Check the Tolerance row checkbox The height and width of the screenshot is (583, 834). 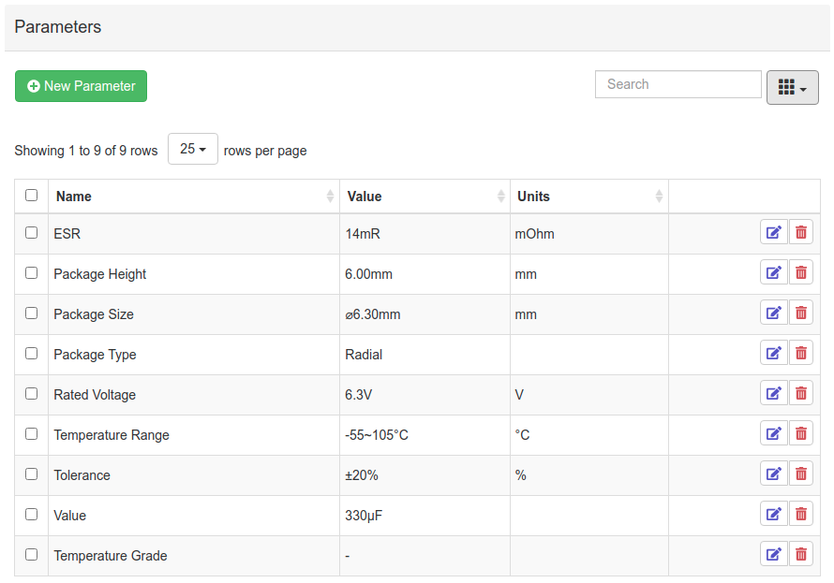pyautogui.click(x=32, y=474)
